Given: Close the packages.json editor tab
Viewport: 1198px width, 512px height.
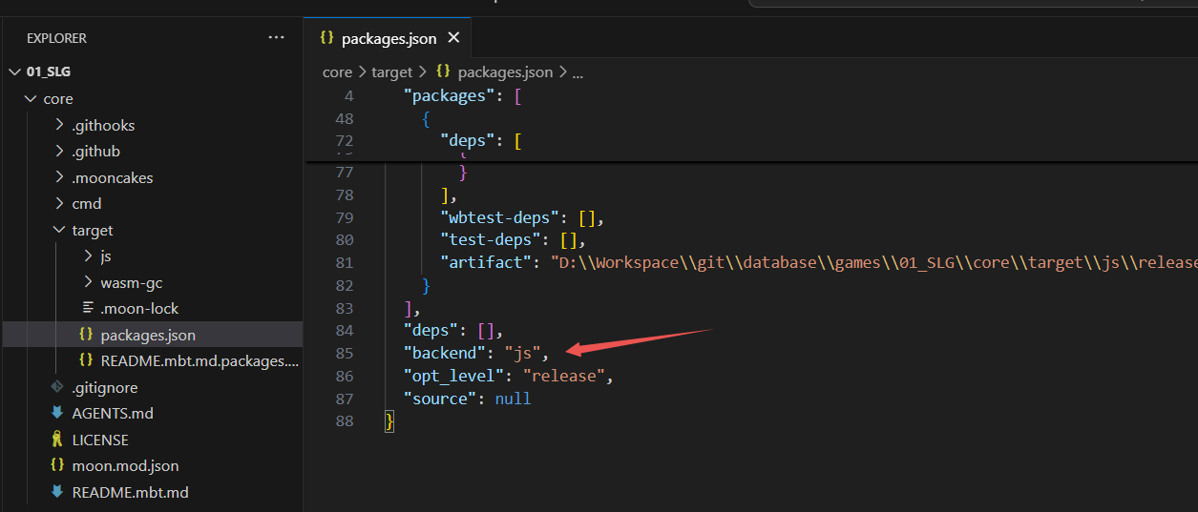Looking at the screenshot, I should pyautogui.click(x=453, y=38).
